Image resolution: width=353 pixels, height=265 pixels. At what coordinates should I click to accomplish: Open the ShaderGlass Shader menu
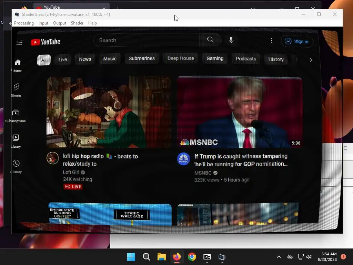tap(77, 23)
